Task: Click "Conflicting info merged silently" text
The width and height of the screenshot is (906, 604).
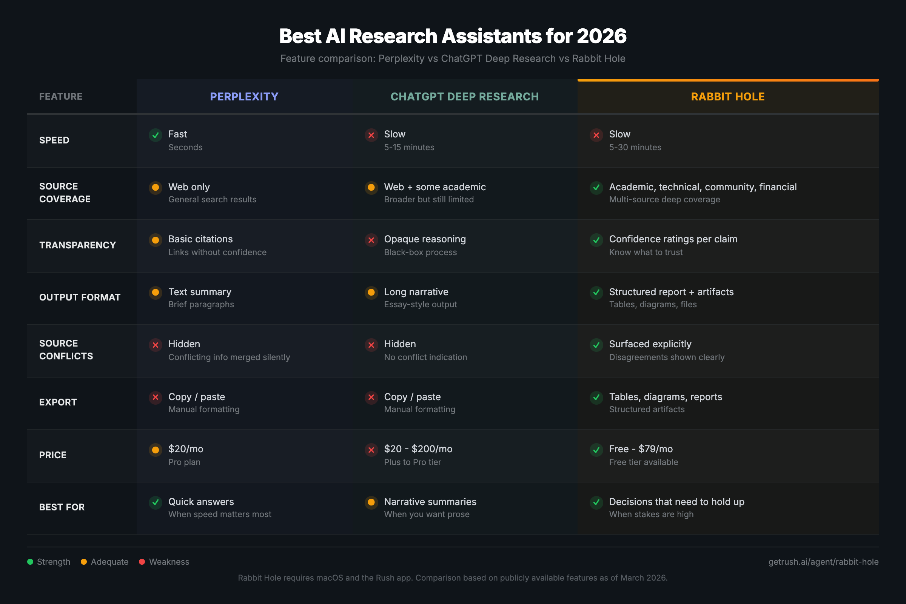Action: [x=229, y=357]
